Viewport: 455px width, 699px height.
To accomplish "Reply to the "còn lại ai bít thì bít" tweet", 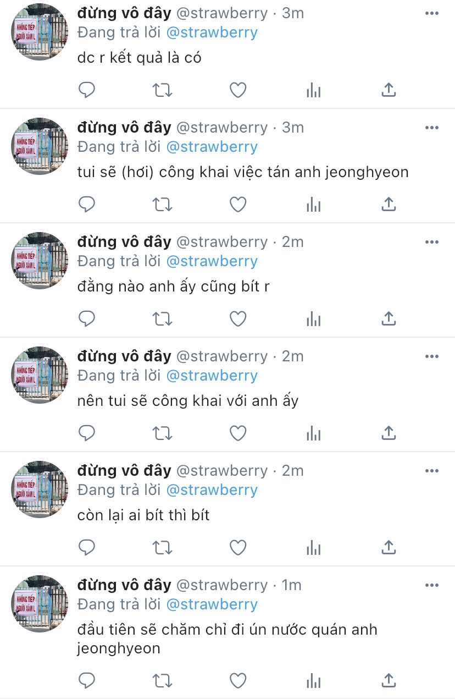I will tap(87, 547).
